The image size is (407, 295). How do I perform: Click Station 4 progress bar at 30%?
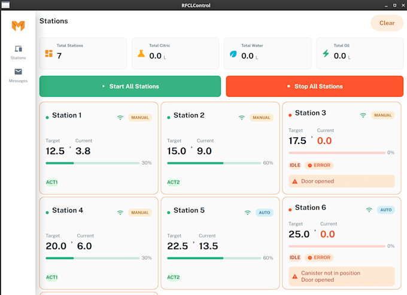[x=93, y=258]
